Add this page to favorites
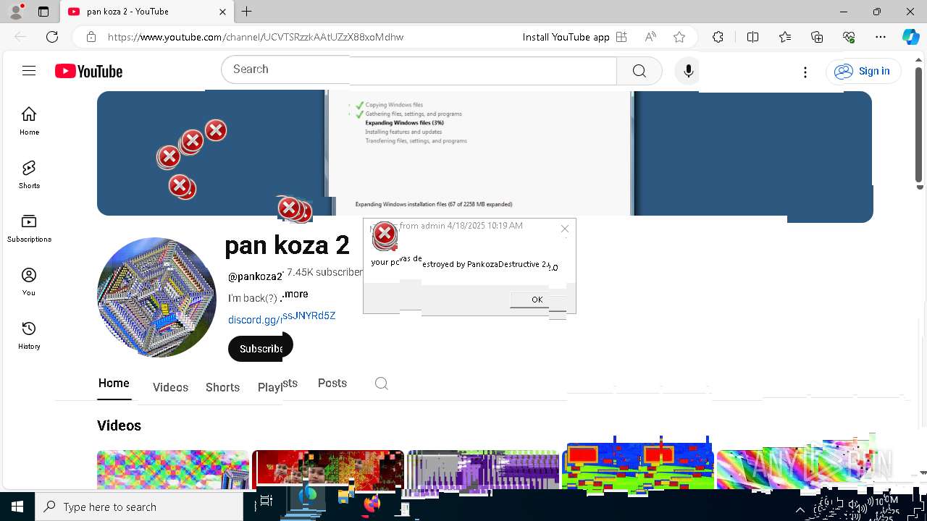The width and height of the screenshot is (927, 521). tap(679, 37)
